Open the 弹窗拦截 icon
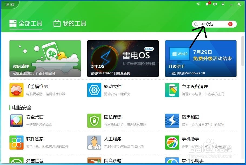Image resolution: width=246 pixels, height=165 pixels. pyautogui.click(x=16, y=160)
